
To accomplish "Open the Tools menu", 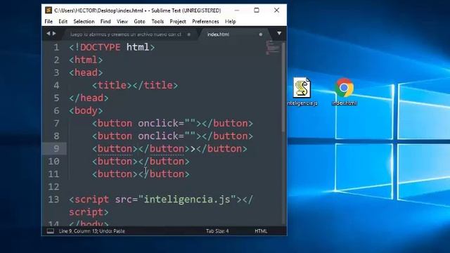I will coord(157,22).
